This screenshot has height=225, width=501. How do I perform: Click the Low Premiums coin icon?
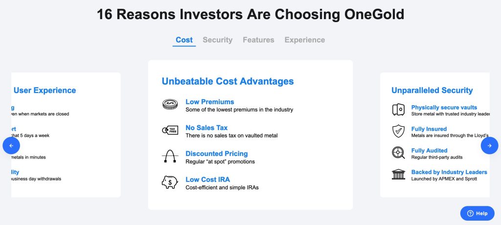click(x=169, y=105)
